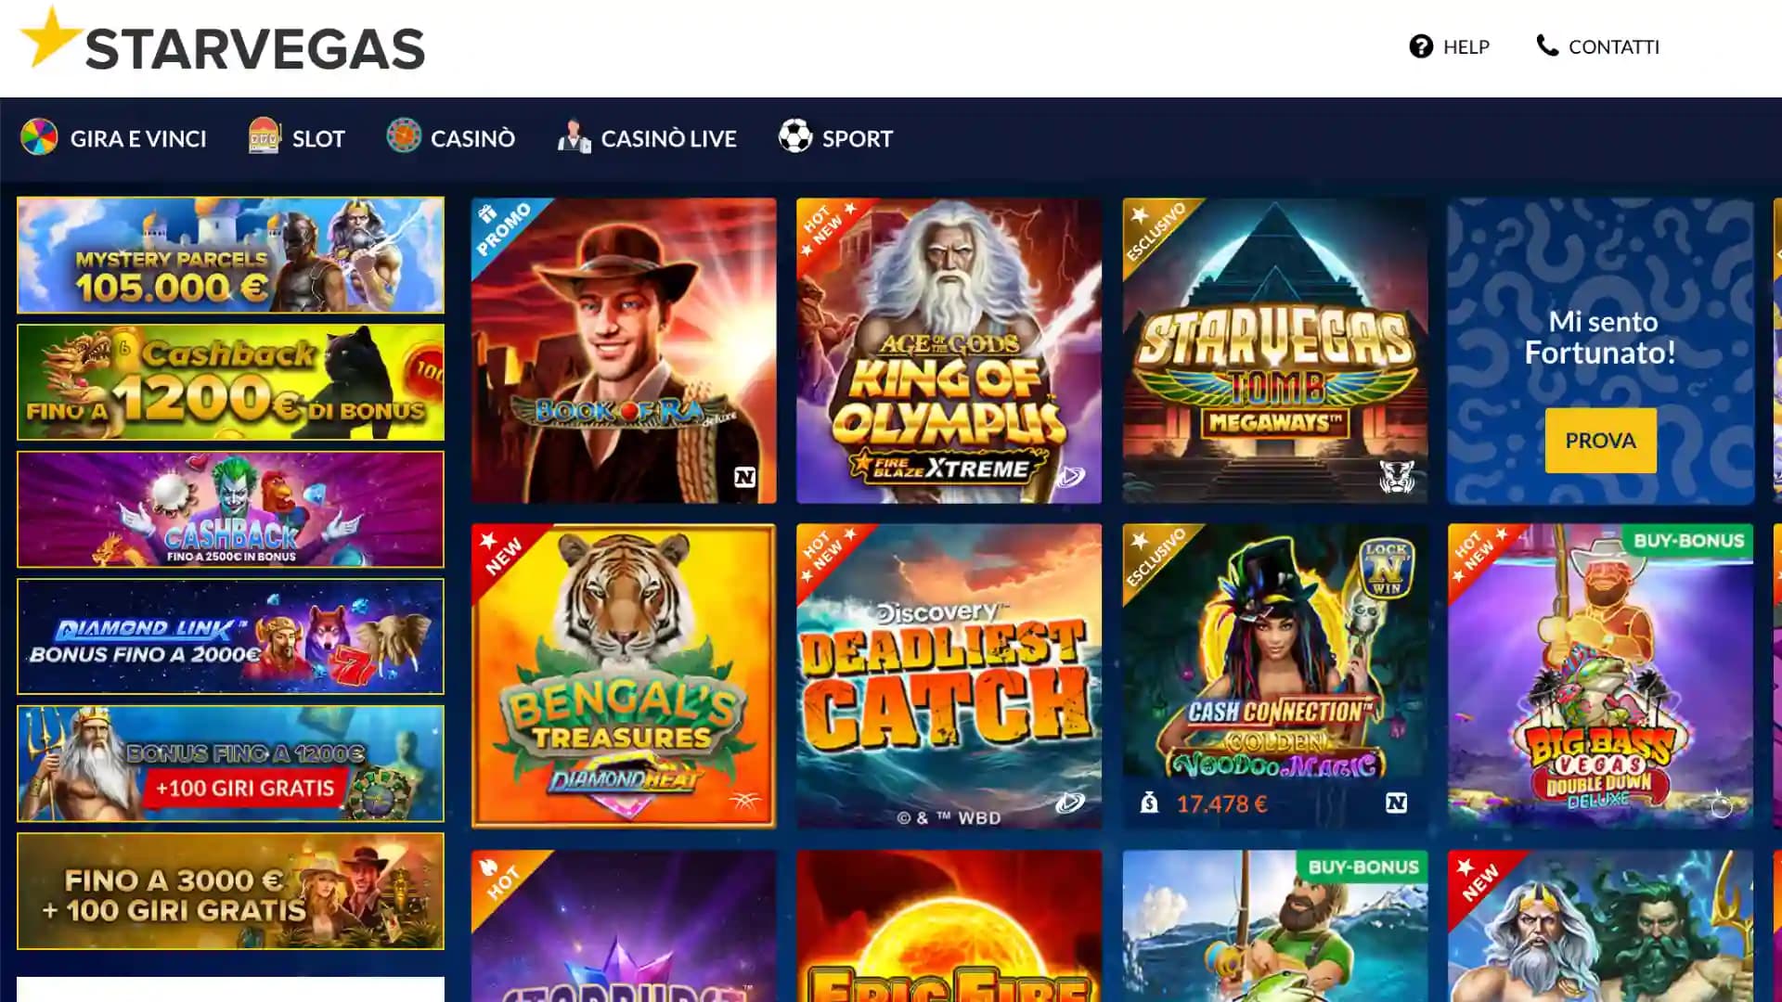Launch Book of Ra deluxe game

click(x=624, y=351)
